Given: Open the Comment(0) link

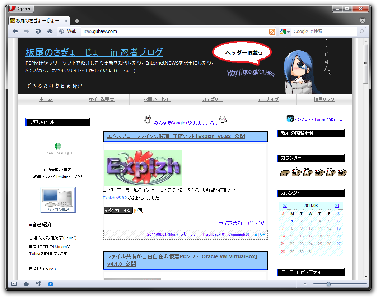Looking at the screenshot, I should (x=239, y=234).
